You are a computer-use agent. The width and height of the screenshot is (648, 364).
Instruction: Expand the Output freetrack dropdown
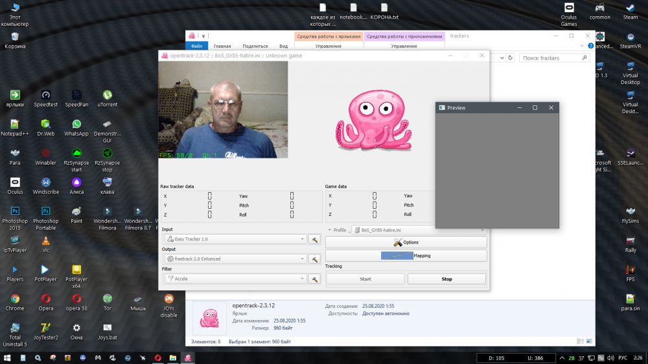302,259
